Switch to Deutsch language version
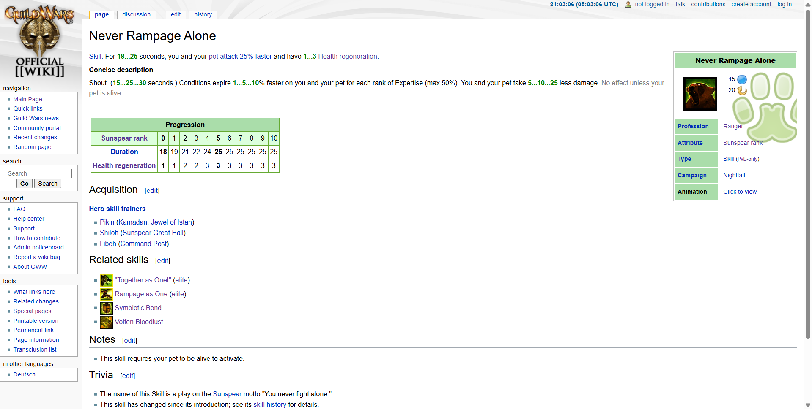Image resolution: width=812 pixels, height=409 pixels. pyautogui.click(x=24, y=374)
